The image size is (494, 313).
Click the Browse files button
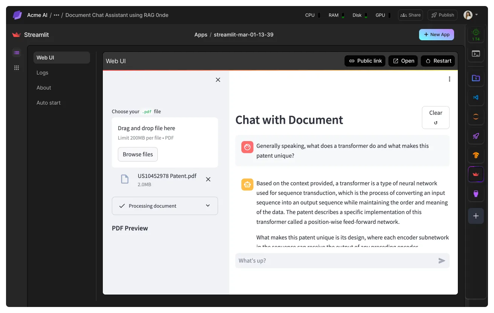click(138, 154)
